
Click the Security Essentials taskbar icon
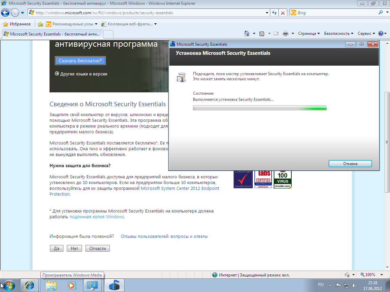click(114, 285)
